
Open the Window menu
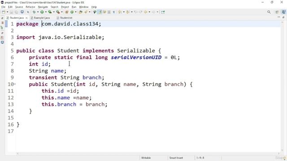point(84,7)
